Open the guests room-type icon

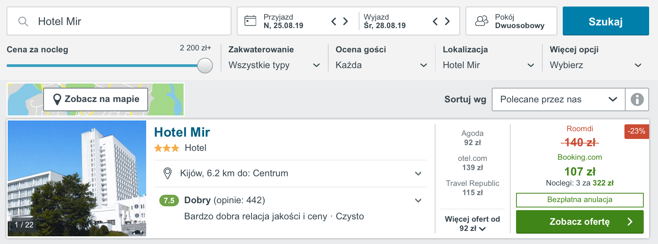(x=482, y=21)
